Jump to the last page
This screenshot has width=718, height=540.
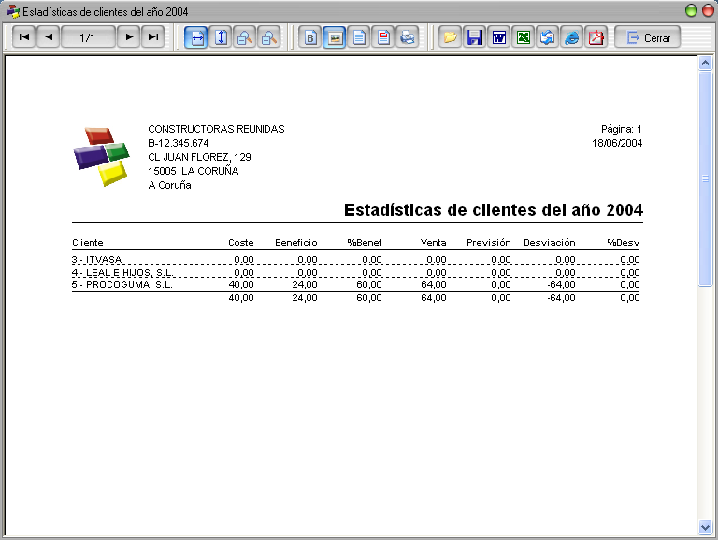coord(153,37)
